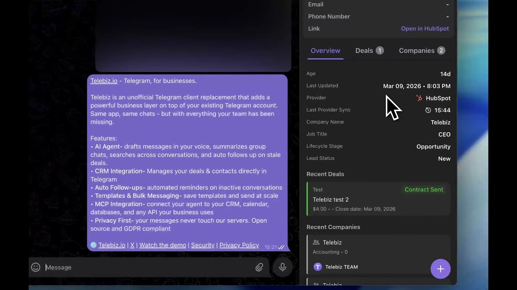Click the Lifecycle Stage value Opportunity

(x=433, y=147)
